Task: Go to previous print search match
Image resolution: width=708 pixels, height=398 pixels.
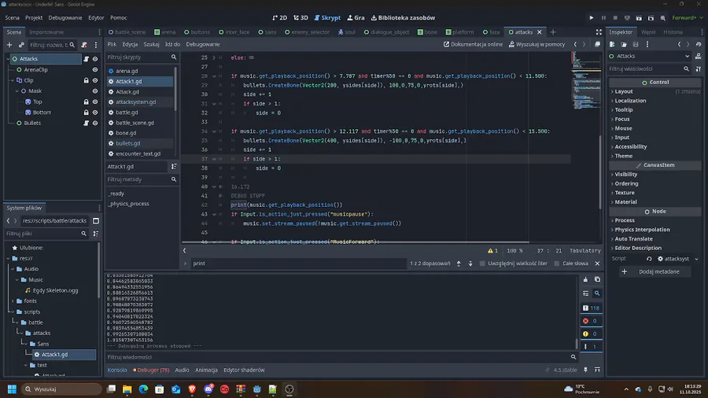Action: 459,263
